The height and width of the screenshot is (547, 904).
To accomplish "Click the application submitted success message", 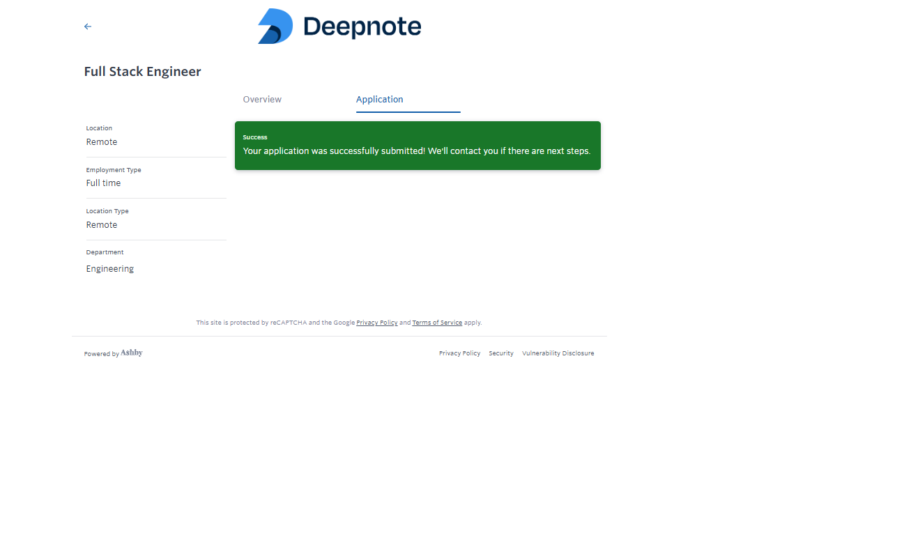I will click(416, 151).
